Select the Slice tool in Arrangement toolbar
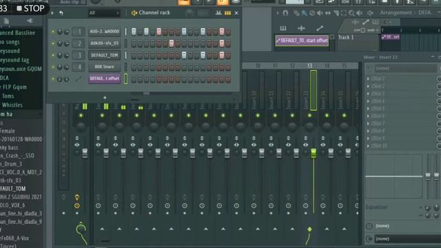The width and height of the screenshot is (441, 248). [336, 13]
